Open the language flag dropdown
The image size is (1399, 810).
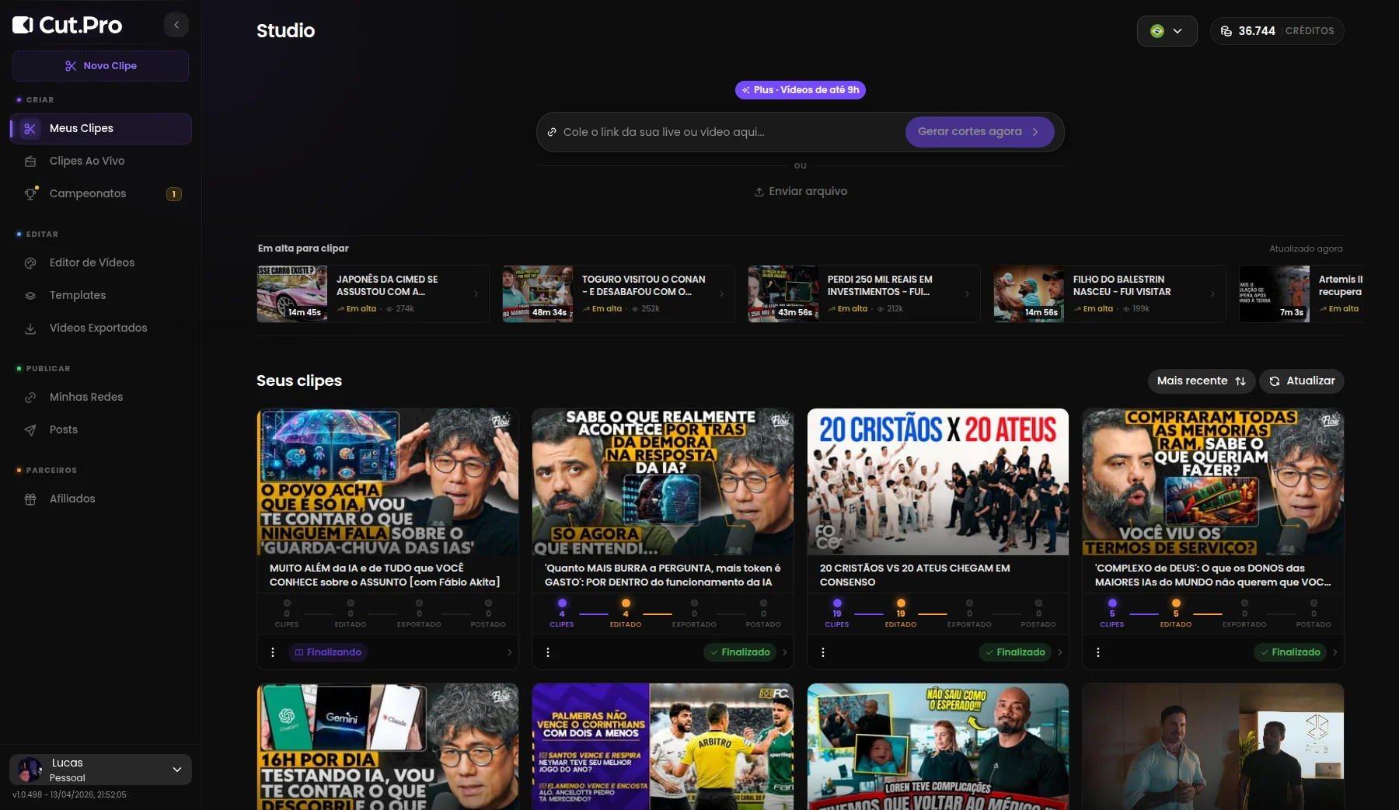click(1167, 31)
